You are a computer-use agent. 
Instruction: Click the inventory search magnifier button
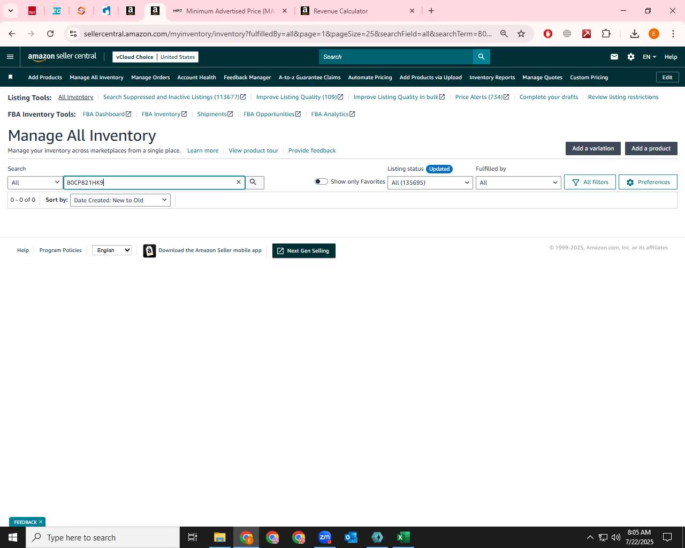point(254,182)
